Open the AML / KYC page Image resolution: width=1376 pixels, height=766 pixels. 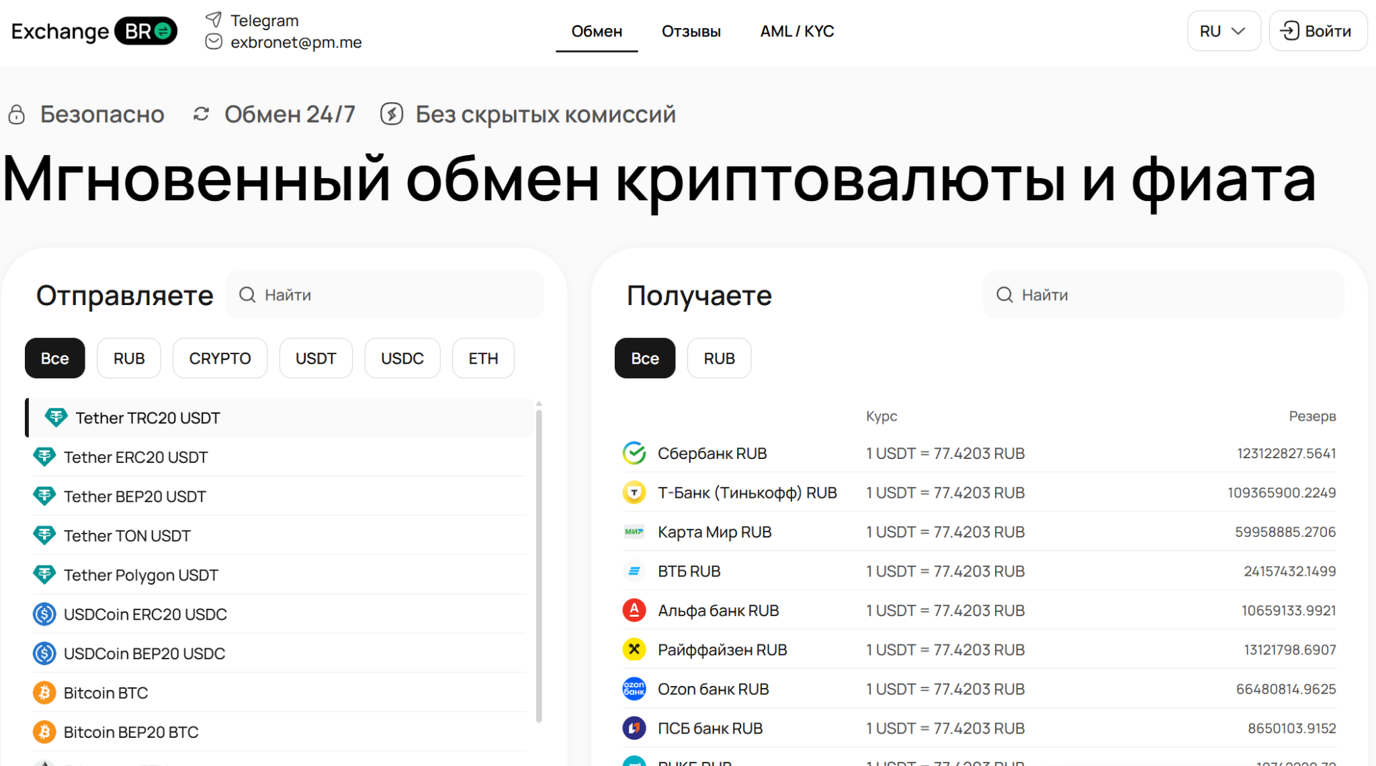(797, 31)
